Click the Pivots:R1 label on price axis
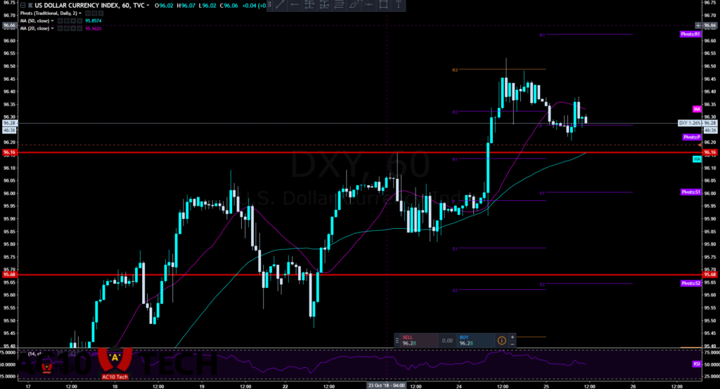The width and height of the screenshot is (720, 389). pyautogui.click(x=690, y=34)
